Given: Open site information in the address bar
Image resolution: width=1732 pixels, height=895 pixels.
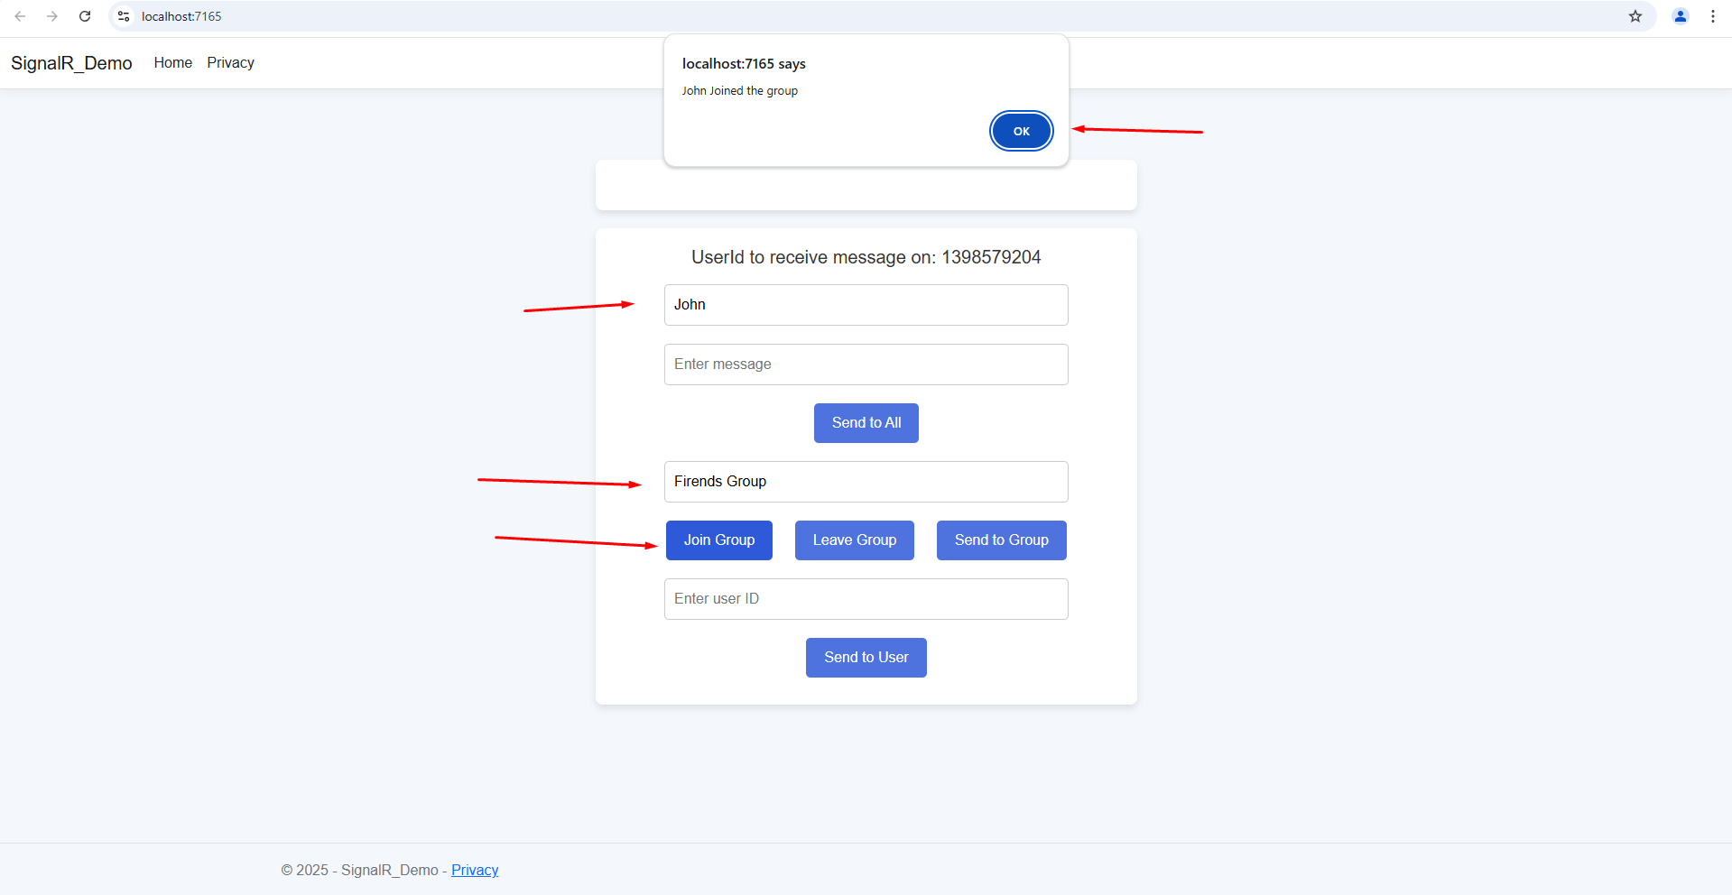Looking at the screenshot, I should coord(123,16).
